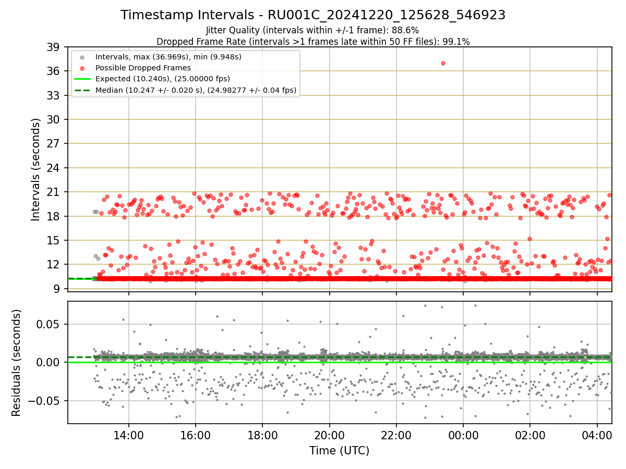Click the 16:00 x-axis tick label
The height and width of the screenshot is (469, 626).
coord(196,436)
